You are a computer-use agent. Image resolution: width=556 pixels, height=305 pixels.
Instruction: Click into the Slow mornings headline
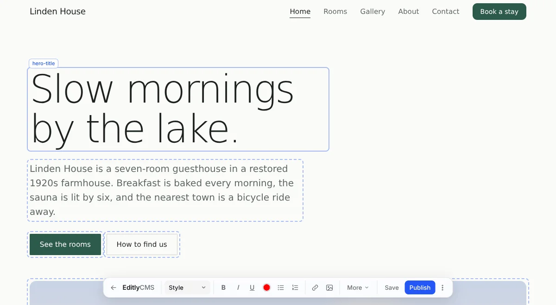178,110
